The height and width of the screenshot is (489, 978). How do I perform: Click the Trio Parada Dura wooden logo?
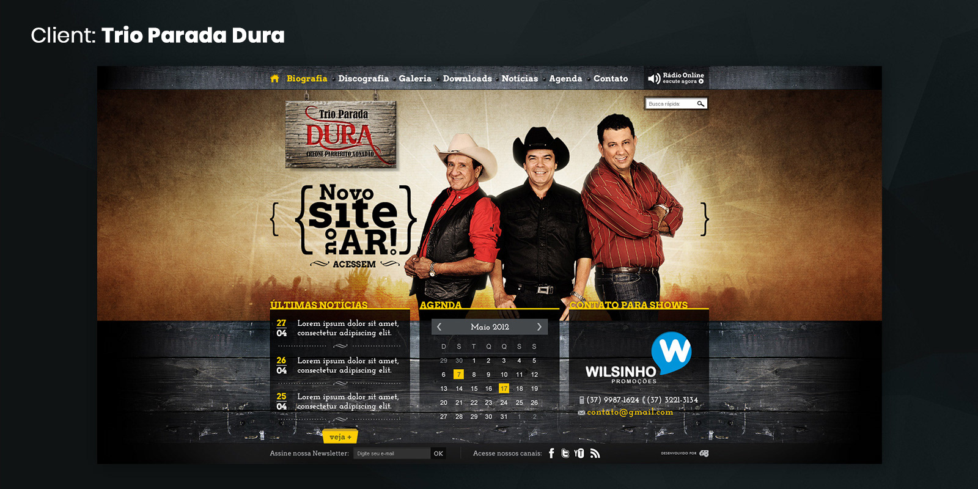click(341, 134)
